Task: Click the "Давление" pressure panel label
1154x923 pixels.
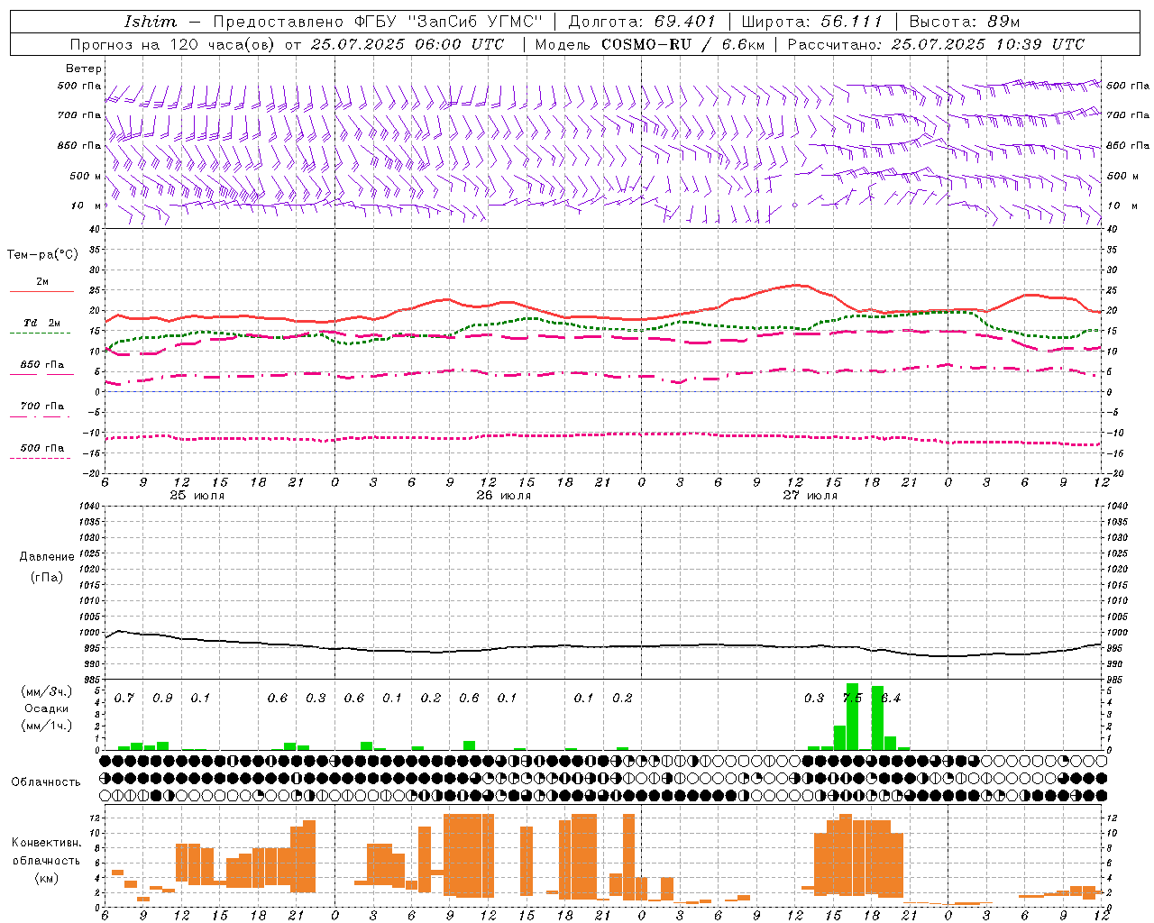Action: 47,557
